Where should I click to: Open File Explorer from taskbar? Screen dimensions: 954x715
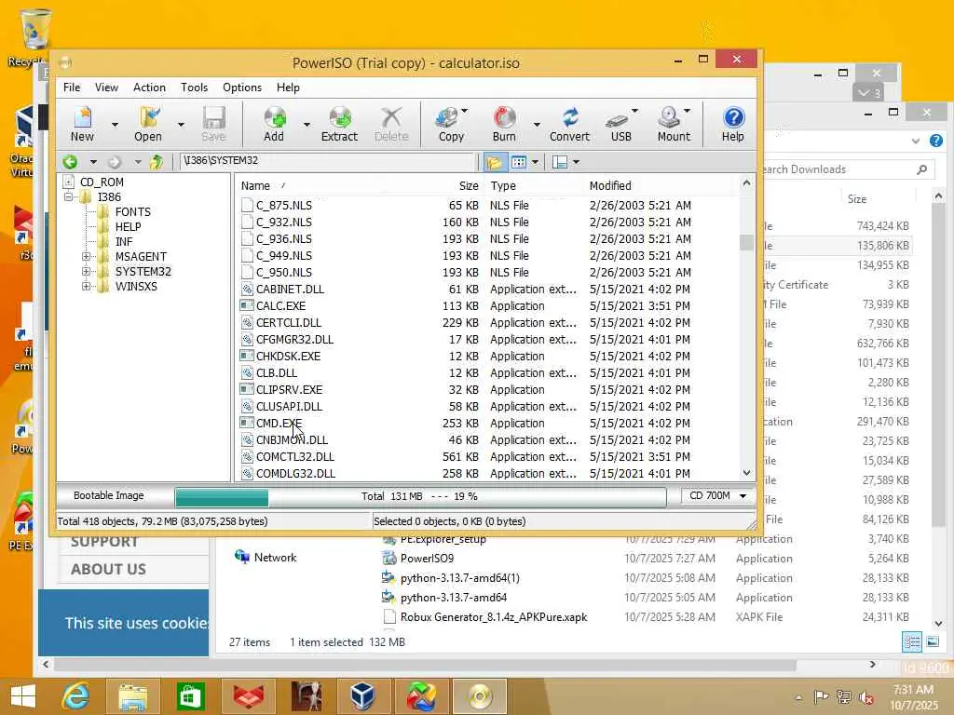click(132, 696)
